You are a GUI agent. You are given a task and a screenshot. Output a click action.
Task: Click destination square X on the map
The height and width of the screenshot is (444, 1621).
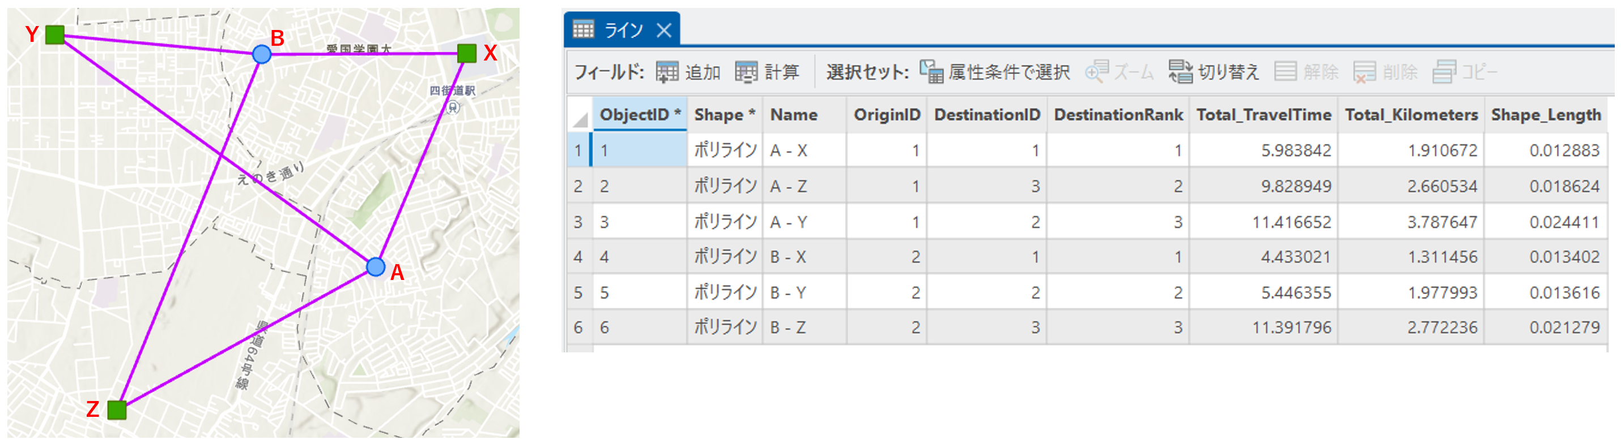point(467,53)
